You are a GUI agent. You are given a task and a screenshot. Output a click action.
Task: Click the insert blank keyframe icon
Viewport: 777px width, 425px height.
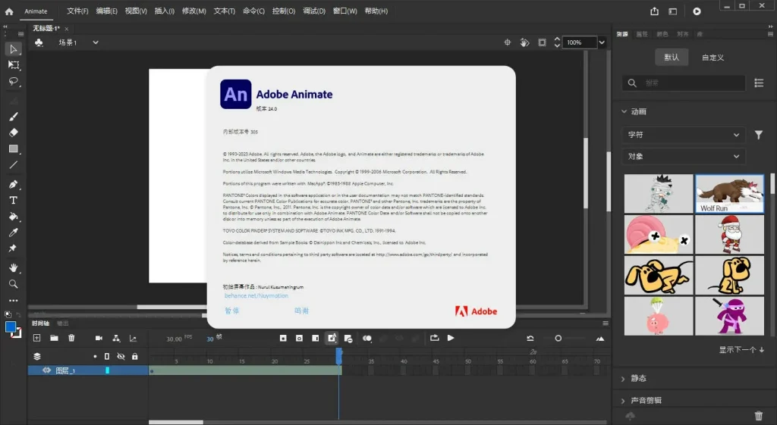(299, 339)
